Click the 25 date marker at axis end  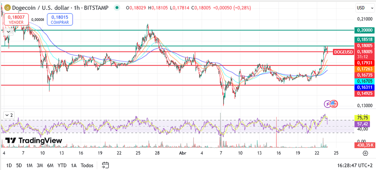[336, 153]
